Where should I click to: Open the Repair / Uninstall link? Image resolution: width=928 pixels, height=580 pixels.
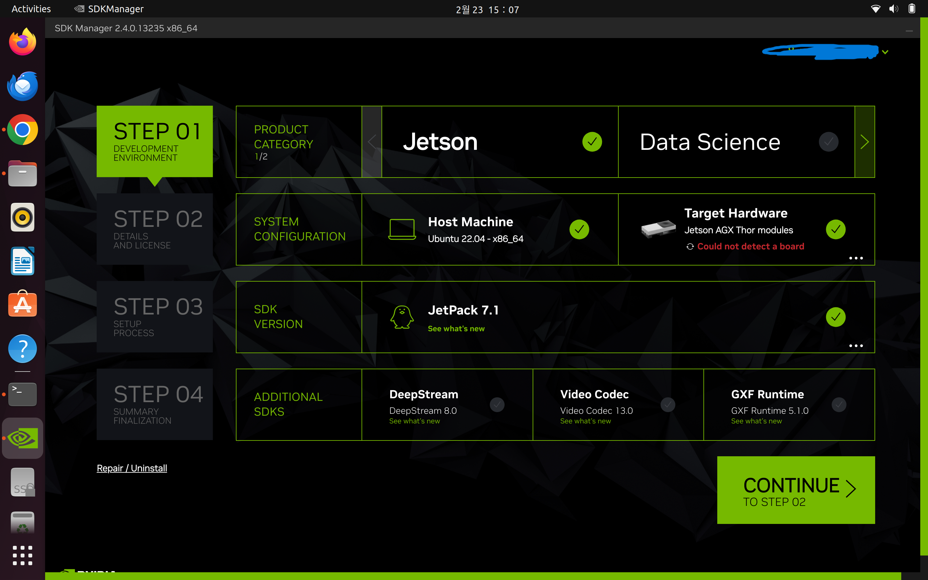(131, 468)
